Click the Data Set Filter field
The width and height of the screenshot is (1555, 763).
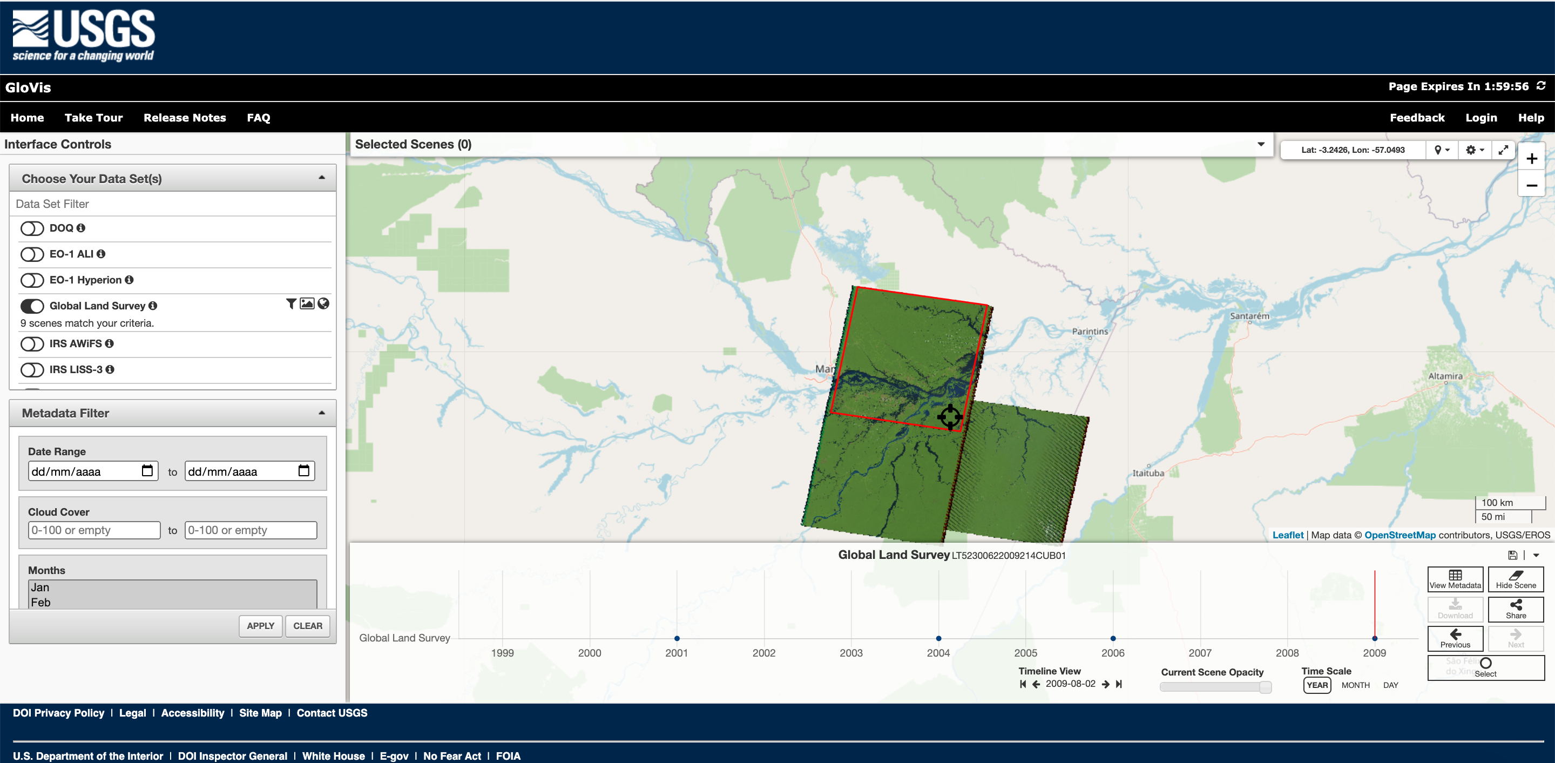(173, 204)
